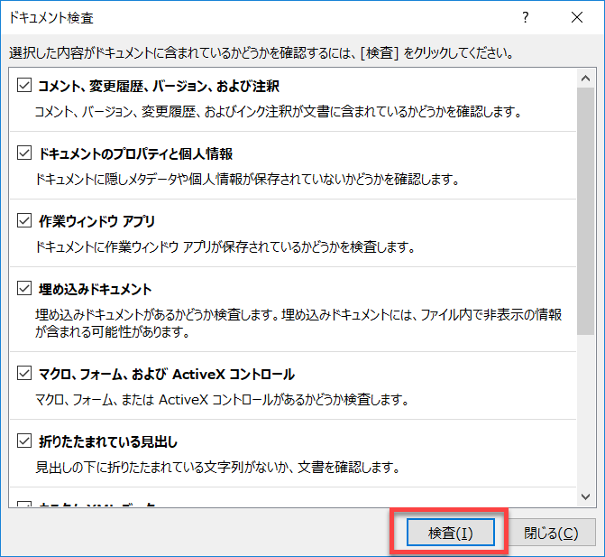Viewport: 605px width, 557px height.
Task: Click the scrollbar up arrow
Action: 586,76
